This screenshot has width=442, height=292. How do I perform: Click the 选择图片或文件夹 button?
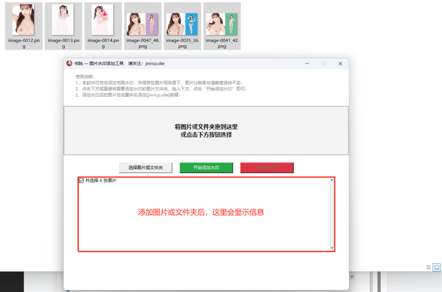145,168
